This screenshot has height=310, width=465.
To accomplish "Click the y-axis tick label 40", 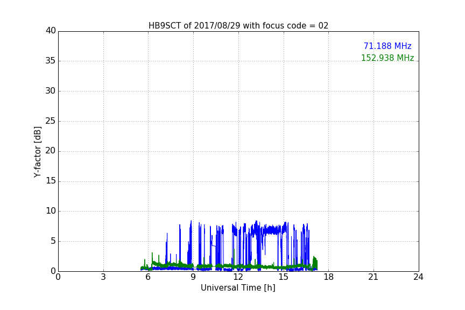I will [x=51, y=31].
